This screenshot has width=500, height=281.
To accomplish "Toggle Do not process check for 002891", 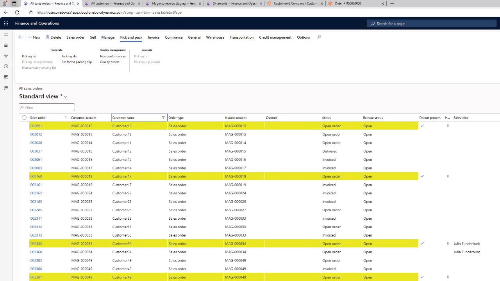I will (422, 126).
